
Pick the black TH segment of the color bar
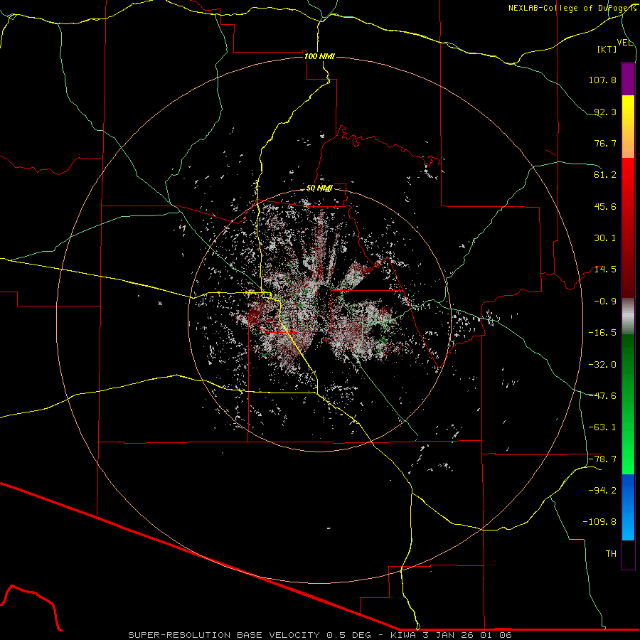click(x=628, y=554)
